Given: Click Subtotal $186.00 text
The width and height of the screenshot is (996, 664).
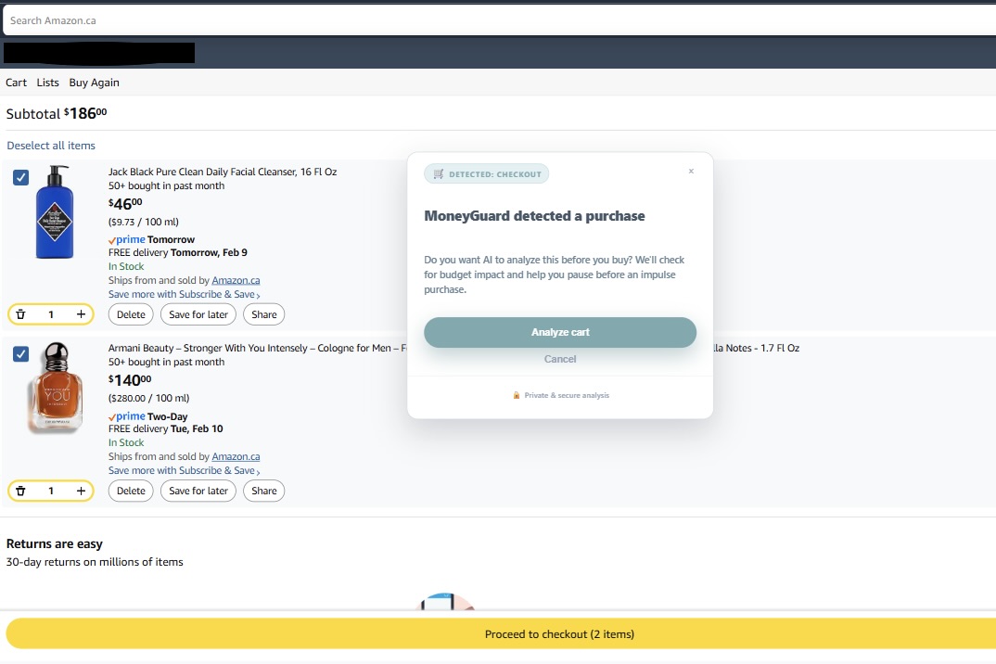Looking at the screenshot, I should point(57,114).
